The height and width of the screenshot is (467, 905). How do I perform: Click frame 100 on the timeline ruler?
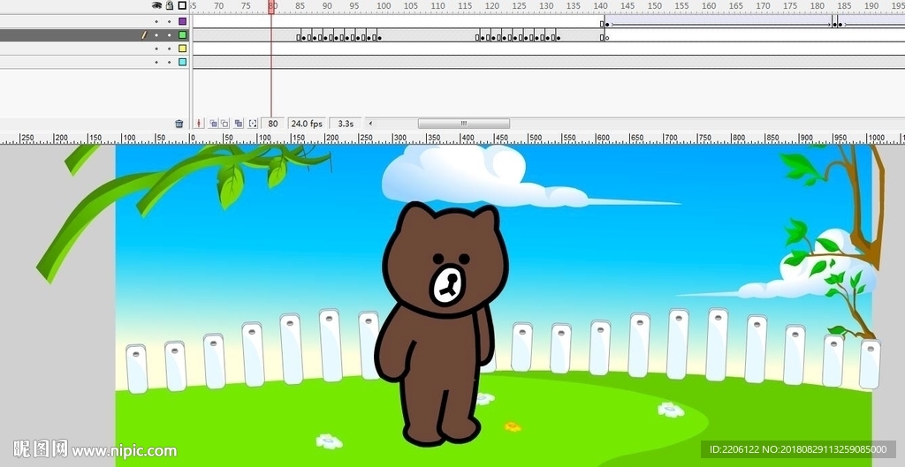coord(384,6)
